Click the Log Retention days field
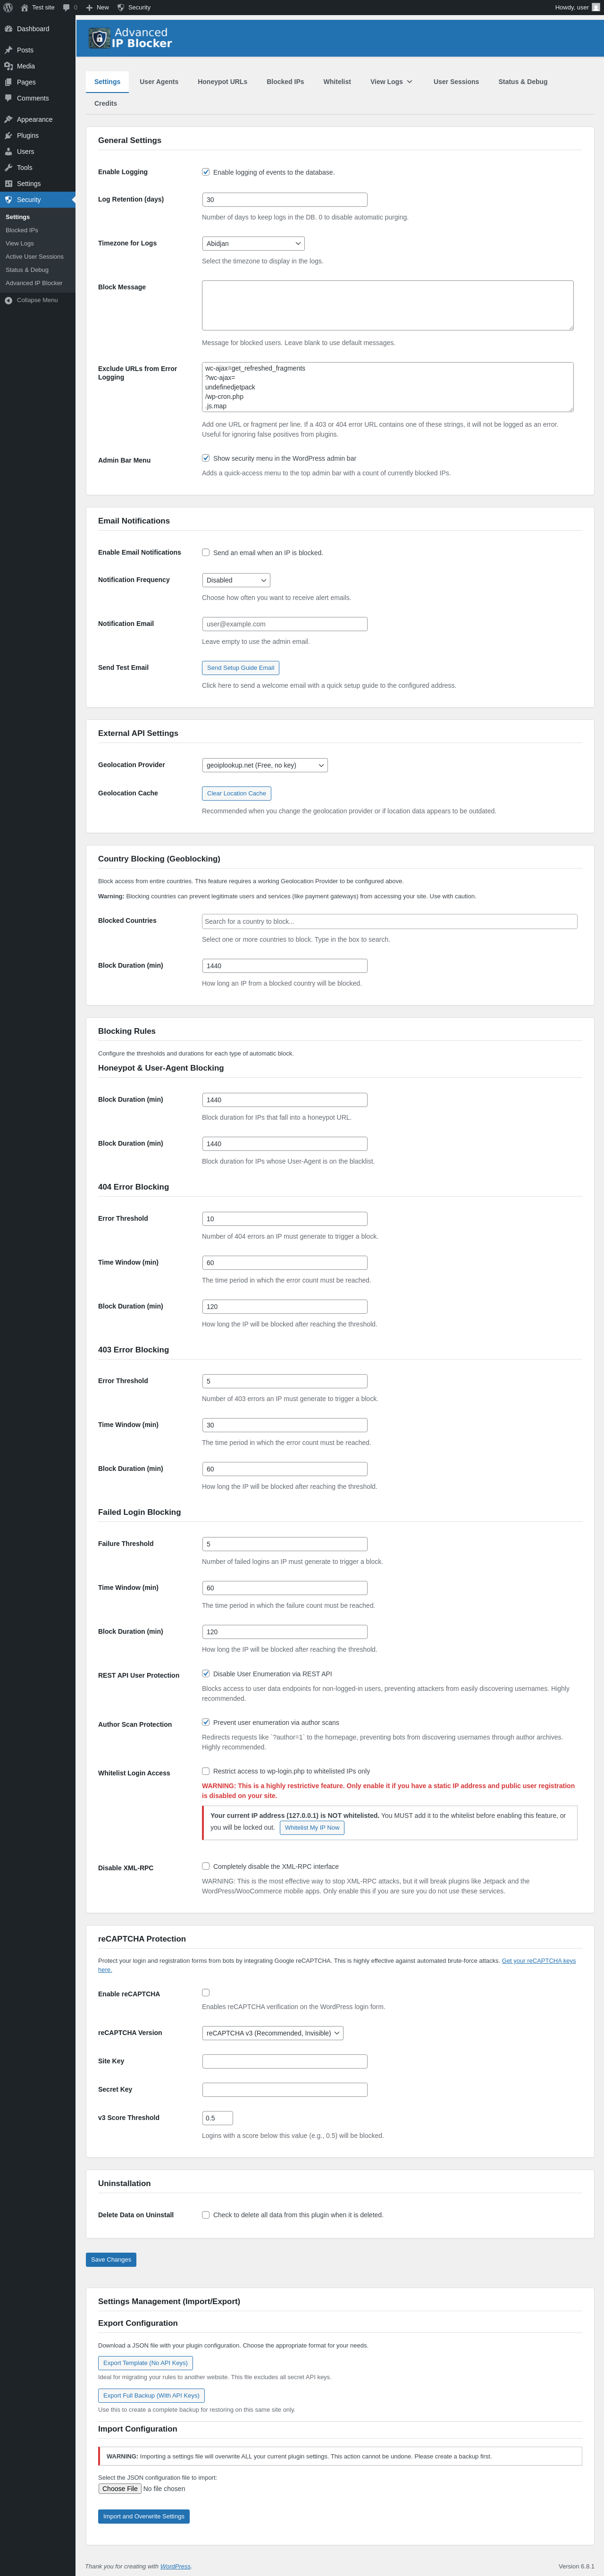 (x=284, y=200)
